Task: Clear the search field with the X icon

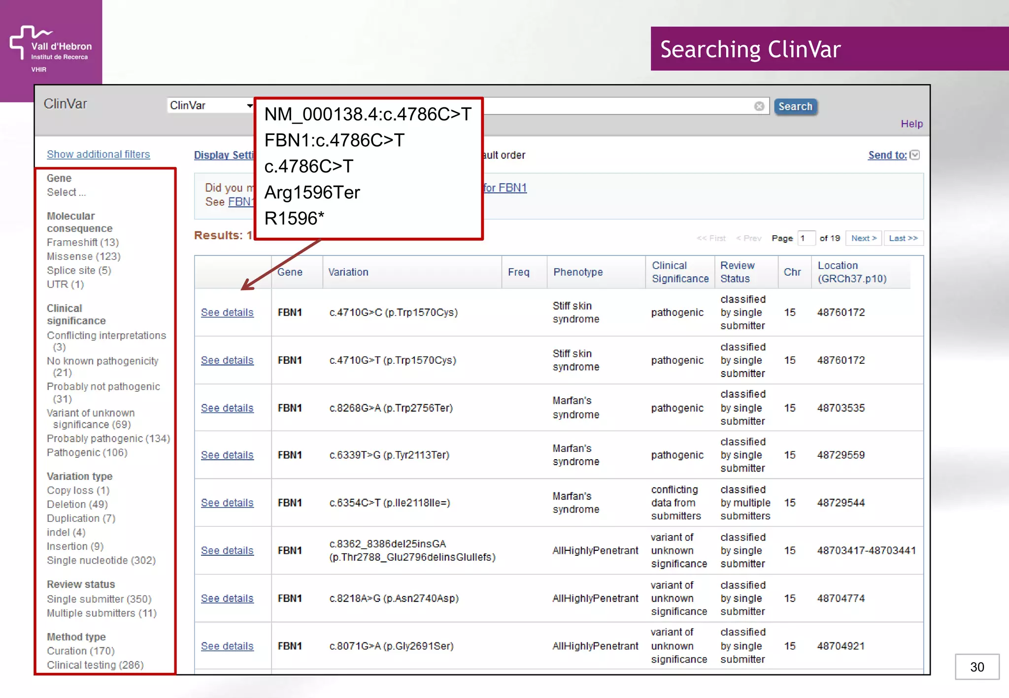Action: (x=759, y=106)
